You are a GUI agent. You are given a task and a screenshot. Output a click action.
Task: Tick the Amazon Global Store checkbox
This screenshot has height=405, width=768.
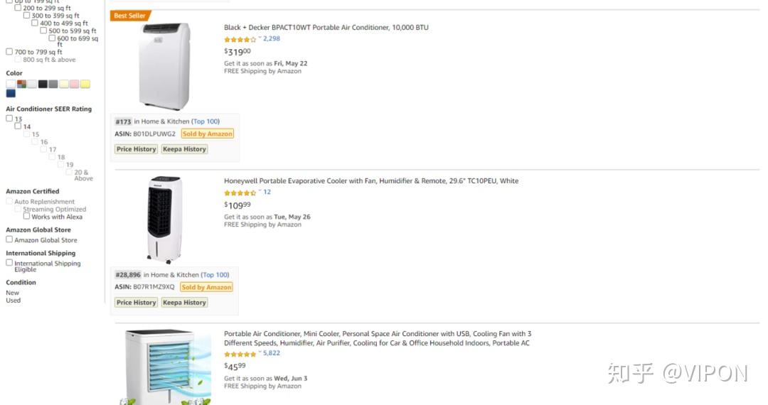coord(9,239)
